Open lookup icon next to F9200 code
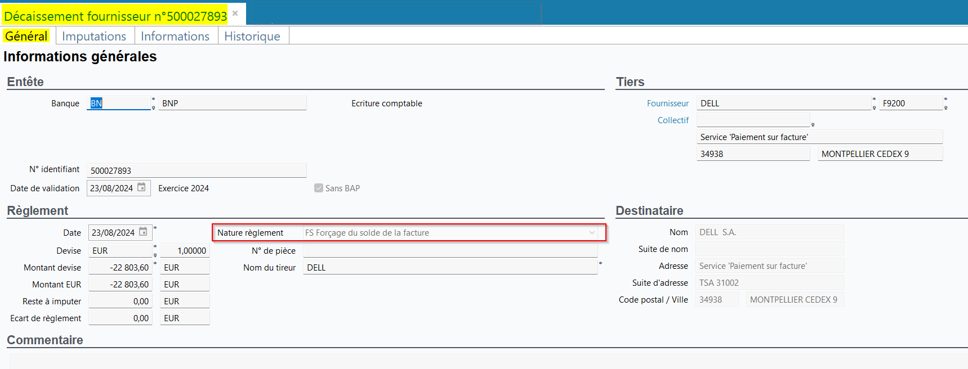968x369 pixels. click(945, 107)
